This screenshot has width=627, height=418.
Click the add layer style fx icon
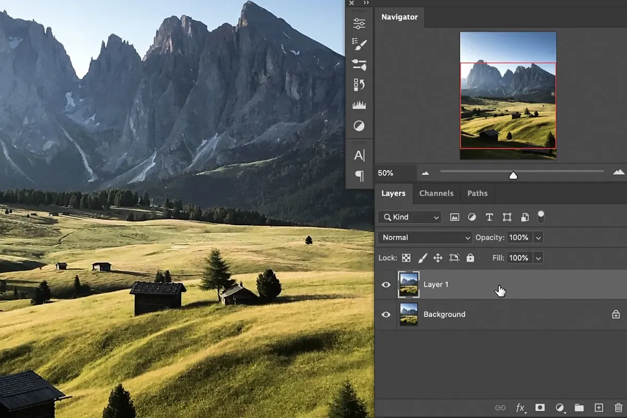click(520, 408)
